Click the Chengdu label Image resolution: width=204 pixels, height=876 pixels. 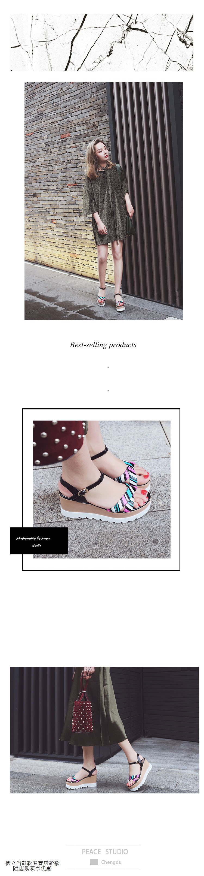(x=111, y=862)
